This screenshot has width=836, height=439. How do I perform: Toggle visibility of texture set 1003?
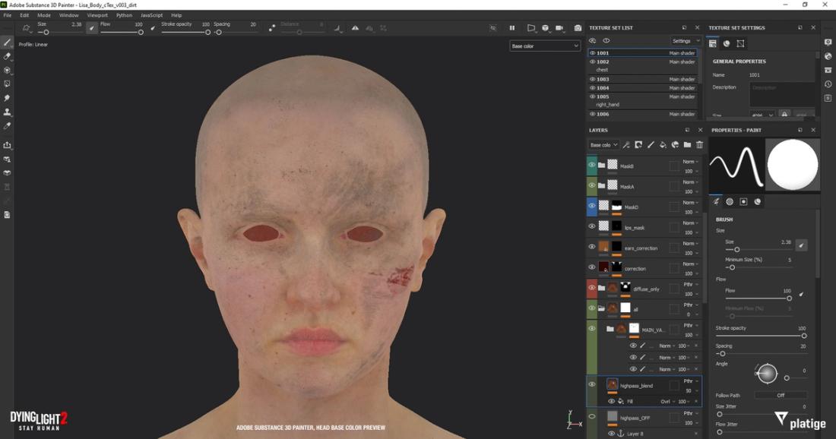[x=593, y=79]
